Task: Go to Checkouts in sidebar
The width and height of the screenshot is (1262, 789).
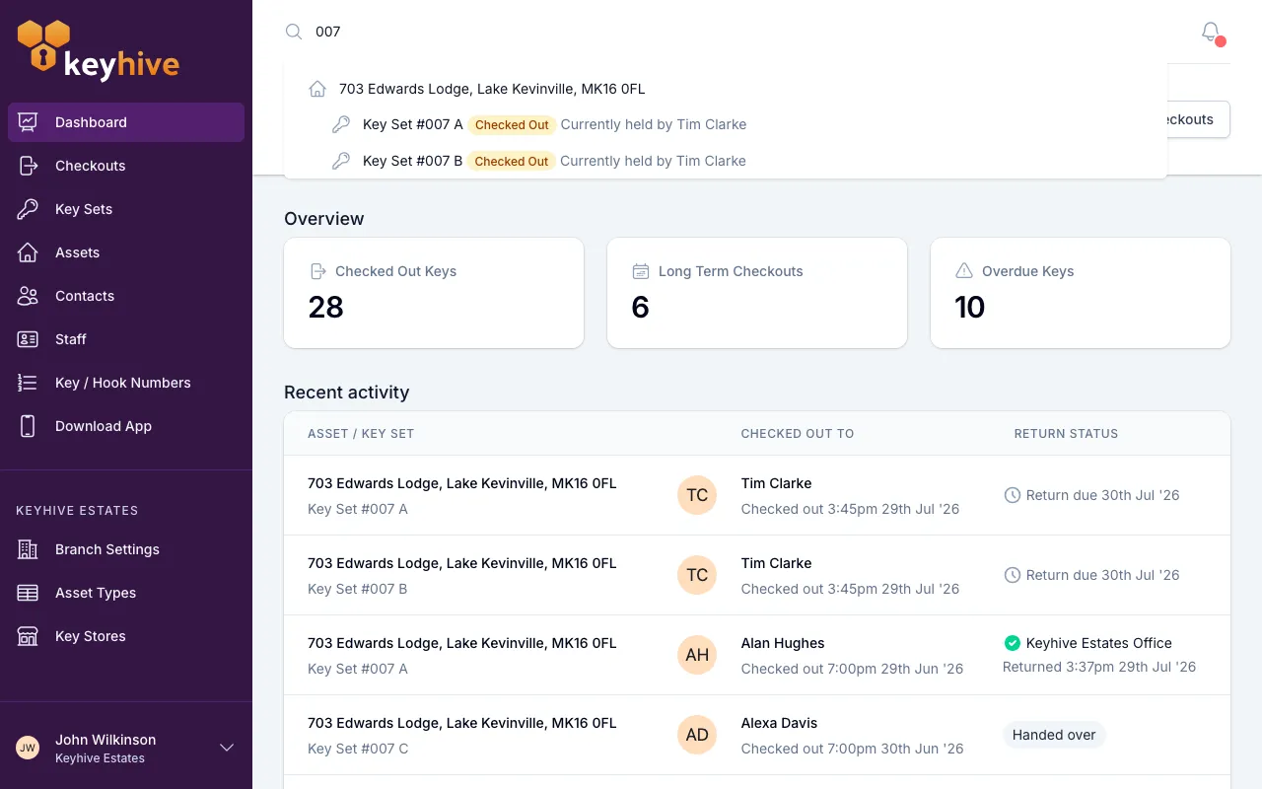Action: tap(126, 166)
